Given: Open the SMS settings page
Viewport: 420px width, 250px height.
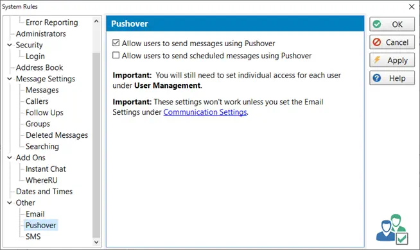Looking at the screenshot, I should click(33, 237).
